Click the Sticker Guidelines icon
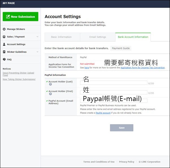Screen dimensions: 170x168 tap(4, 52)
